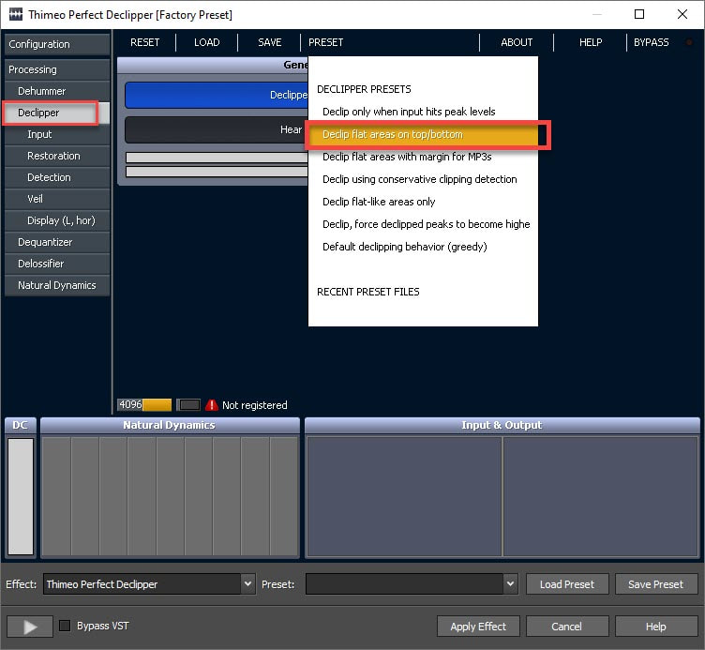This screenshot has height=650, width=705.
Task: Click LOAD in the top menu
Action: point(207,42)
